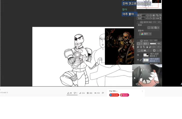Flip canvas horizontally in Navigator
The image size is (182, 119).
pos(157,18)
